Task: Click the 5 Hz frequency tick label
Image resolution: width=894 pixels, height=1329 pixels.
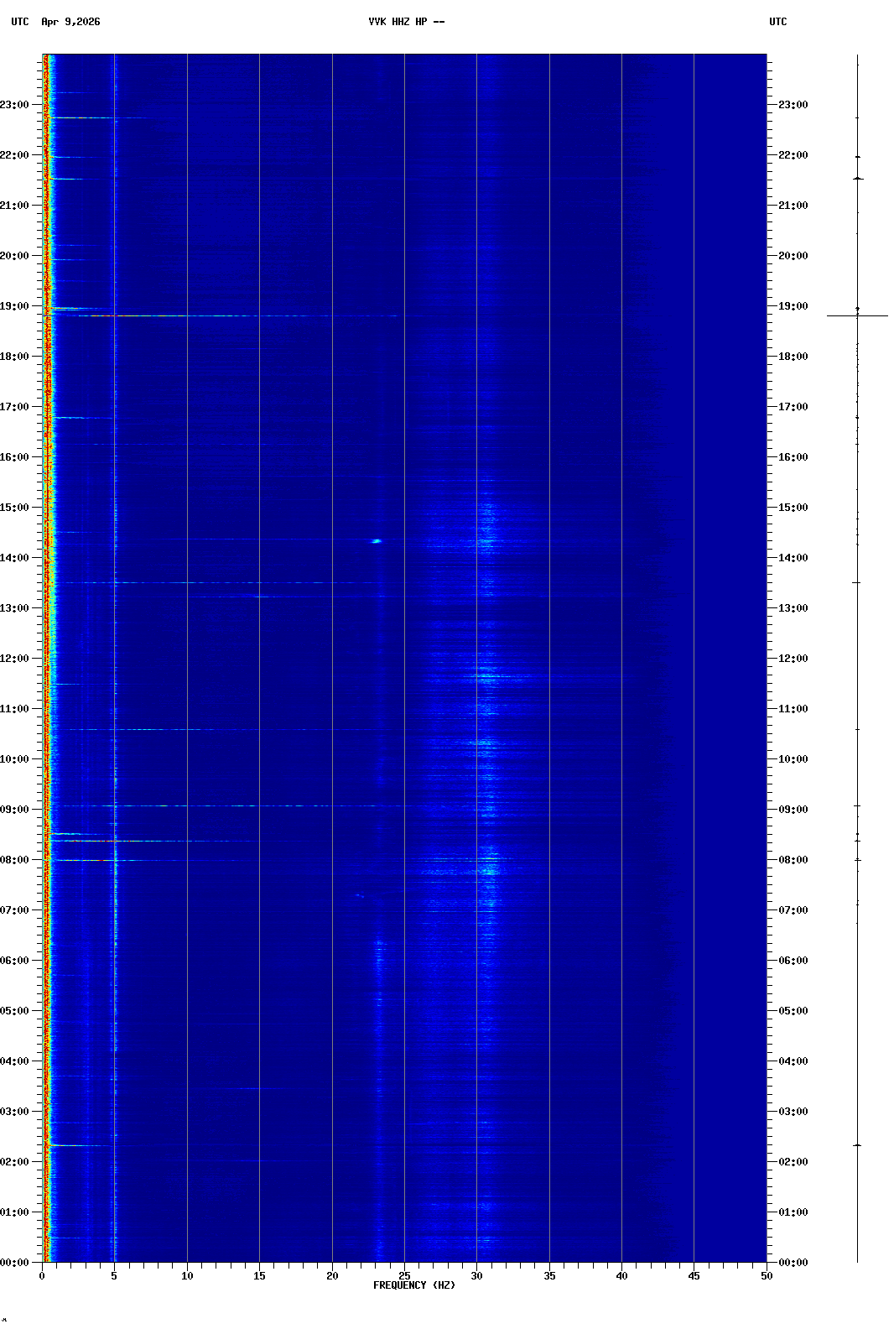Action: coord(114,1276)
